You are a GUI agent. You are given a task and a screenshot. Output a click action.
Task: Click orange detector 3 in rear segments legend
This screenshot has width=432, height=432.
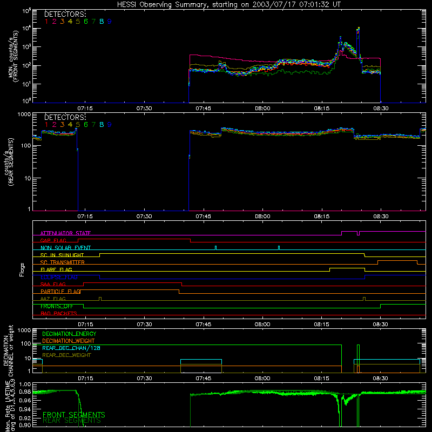click(62, 125)
